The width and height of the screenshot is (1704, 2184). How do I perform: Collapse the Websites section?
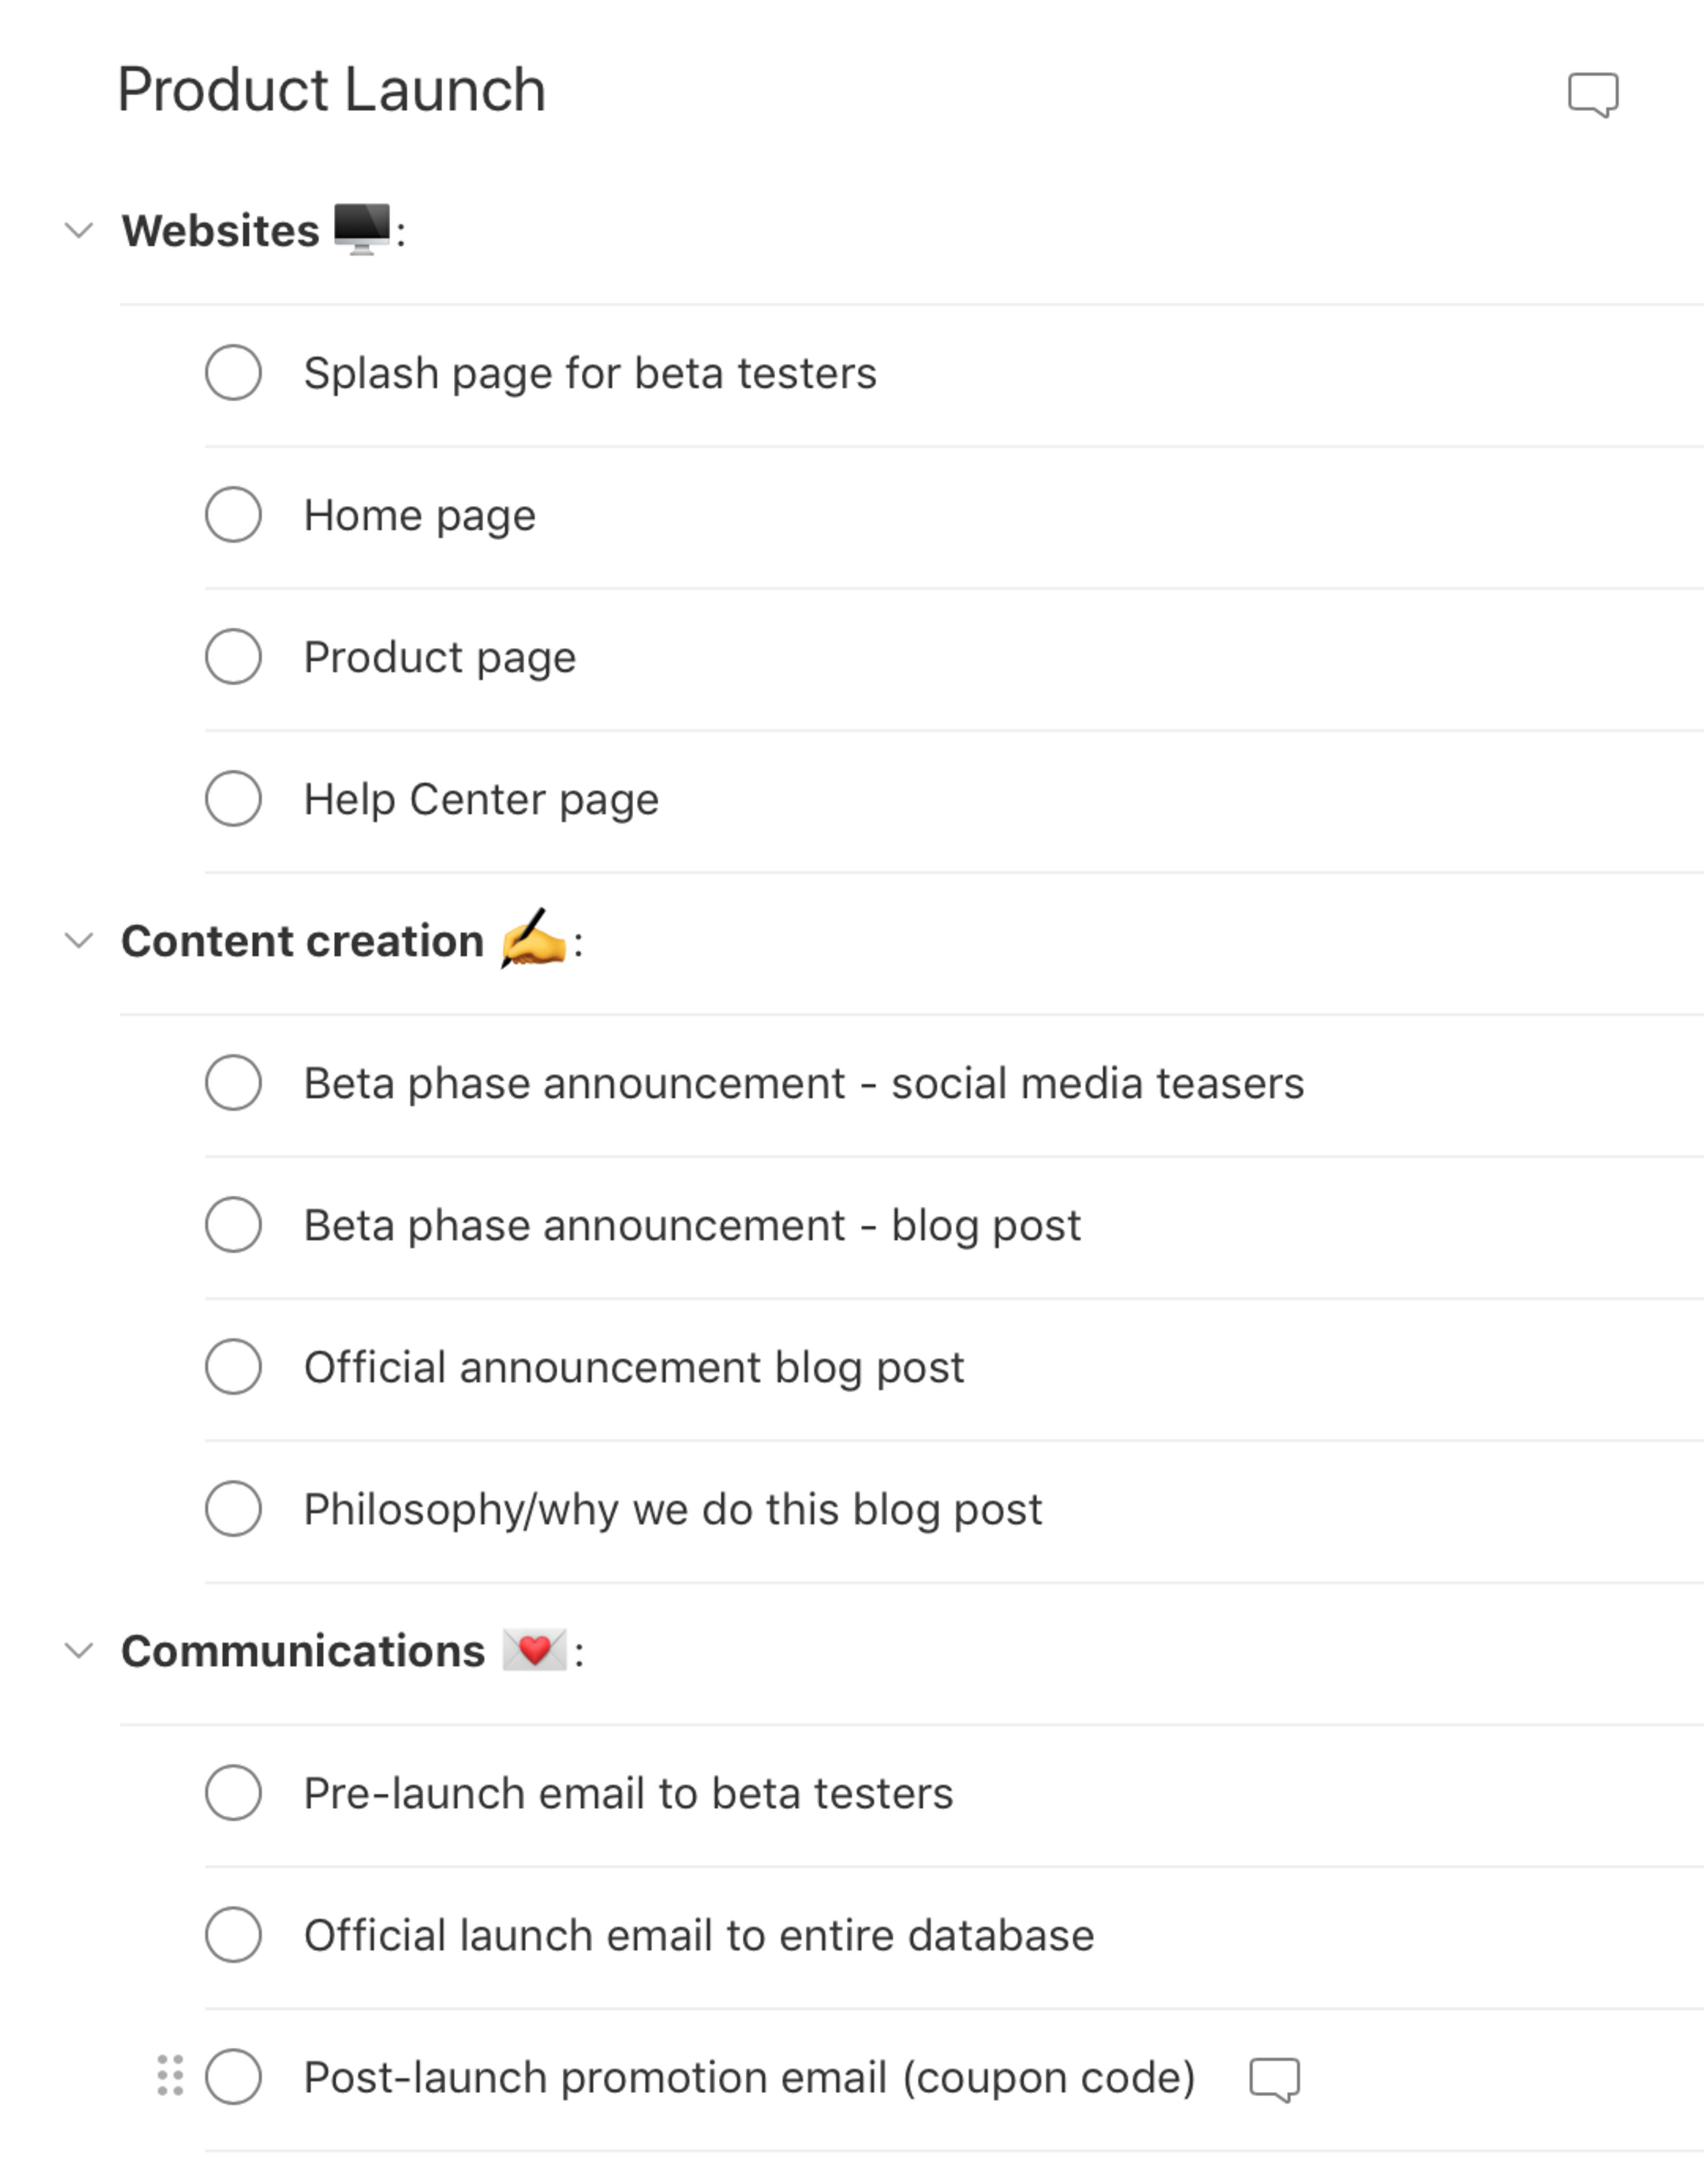pyautogui.click(x=79, y=231)
